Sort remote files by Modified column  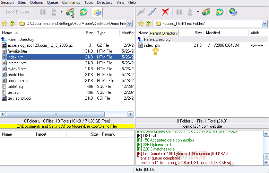pos(226,33)
